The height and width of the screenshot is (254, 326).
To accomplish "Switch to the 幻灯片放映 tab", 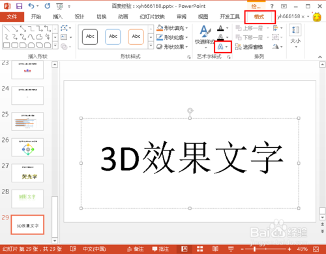I will [x=152, y=16].
